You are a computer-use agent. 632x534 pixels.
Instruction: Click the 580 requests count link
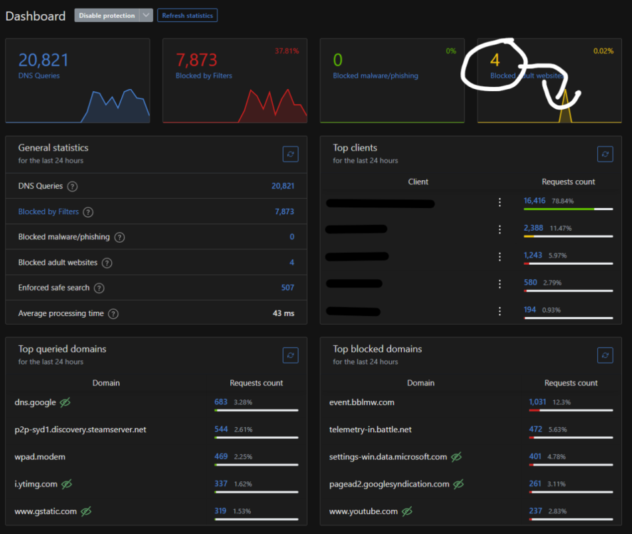coord(530,282)
